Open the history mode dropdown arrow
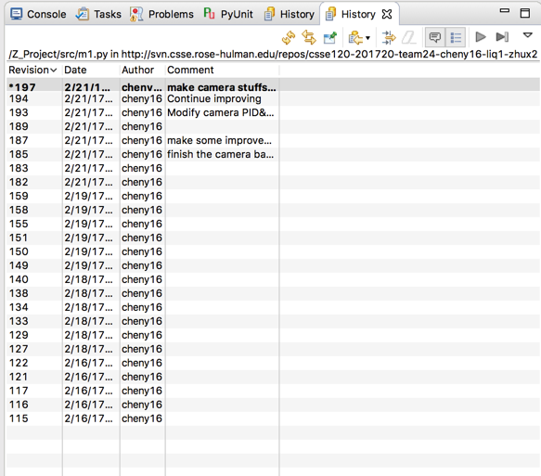Image resolution: width=541 pixels, height=476 pixels. coord(367,38)
